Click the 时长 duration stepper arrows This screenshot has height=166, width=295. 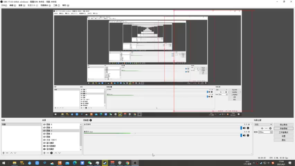[x=271, y=132]
